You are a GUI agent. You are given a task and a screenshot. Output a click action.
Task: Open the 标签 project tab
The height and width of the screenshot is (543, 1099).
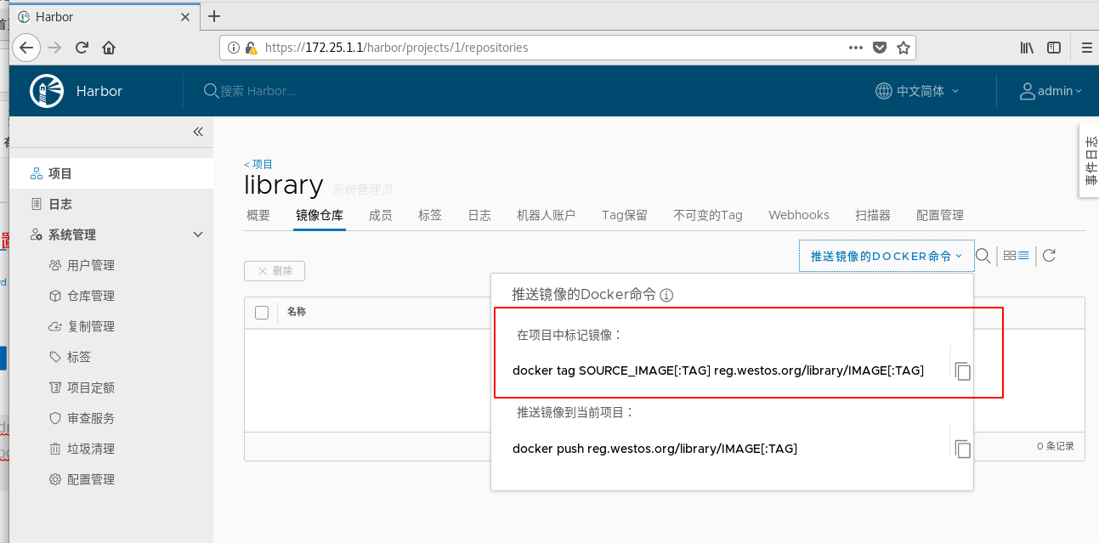[x=430, y=215]
